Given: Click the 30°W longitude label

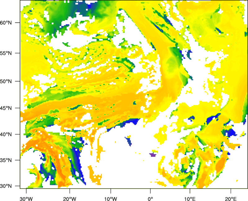Looking at the screenshot, I should [26, 199].
